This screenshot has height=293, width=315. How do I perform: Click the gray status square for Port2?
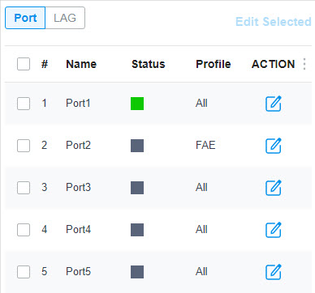click(137, 146)
